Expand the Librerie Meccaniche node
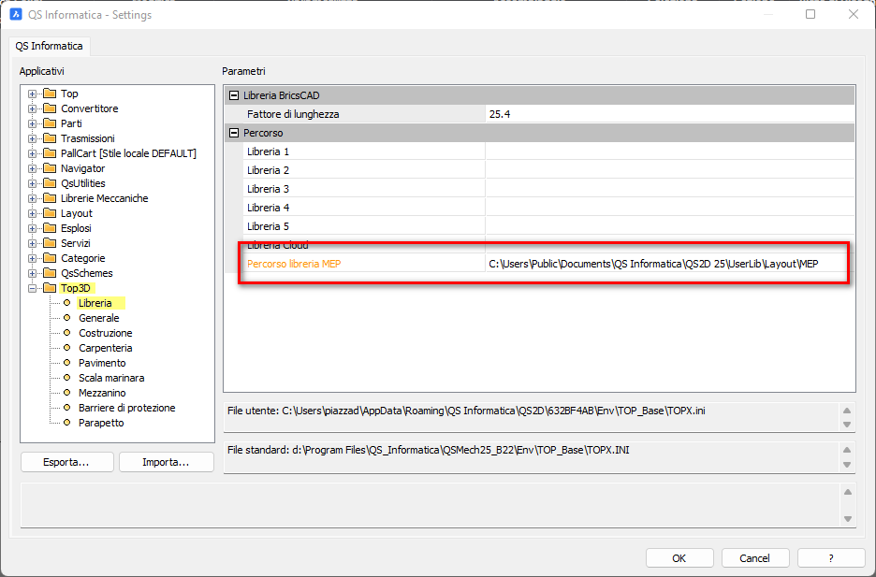The height and width of the screenshot is (577, 876). click(x=33, y=198)
